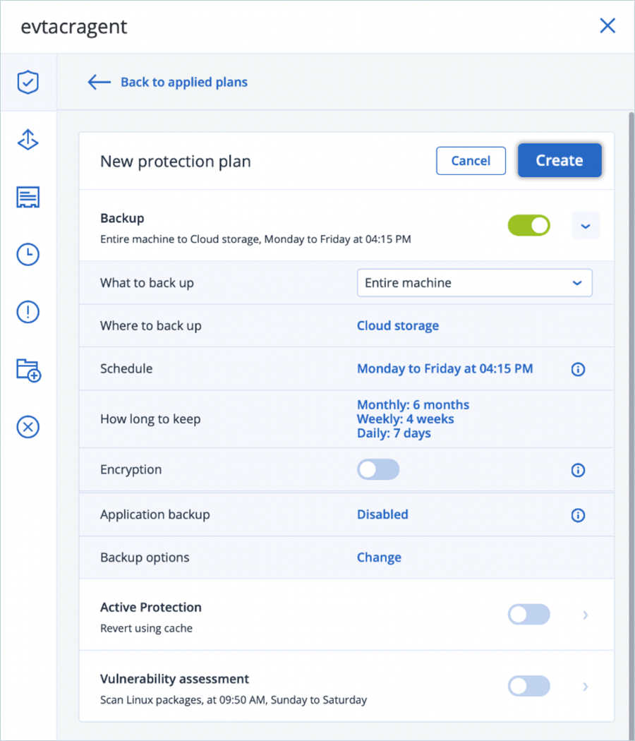Click the clock sidebar icon
This screenshot has width=635, height=741.
[28, 255]
